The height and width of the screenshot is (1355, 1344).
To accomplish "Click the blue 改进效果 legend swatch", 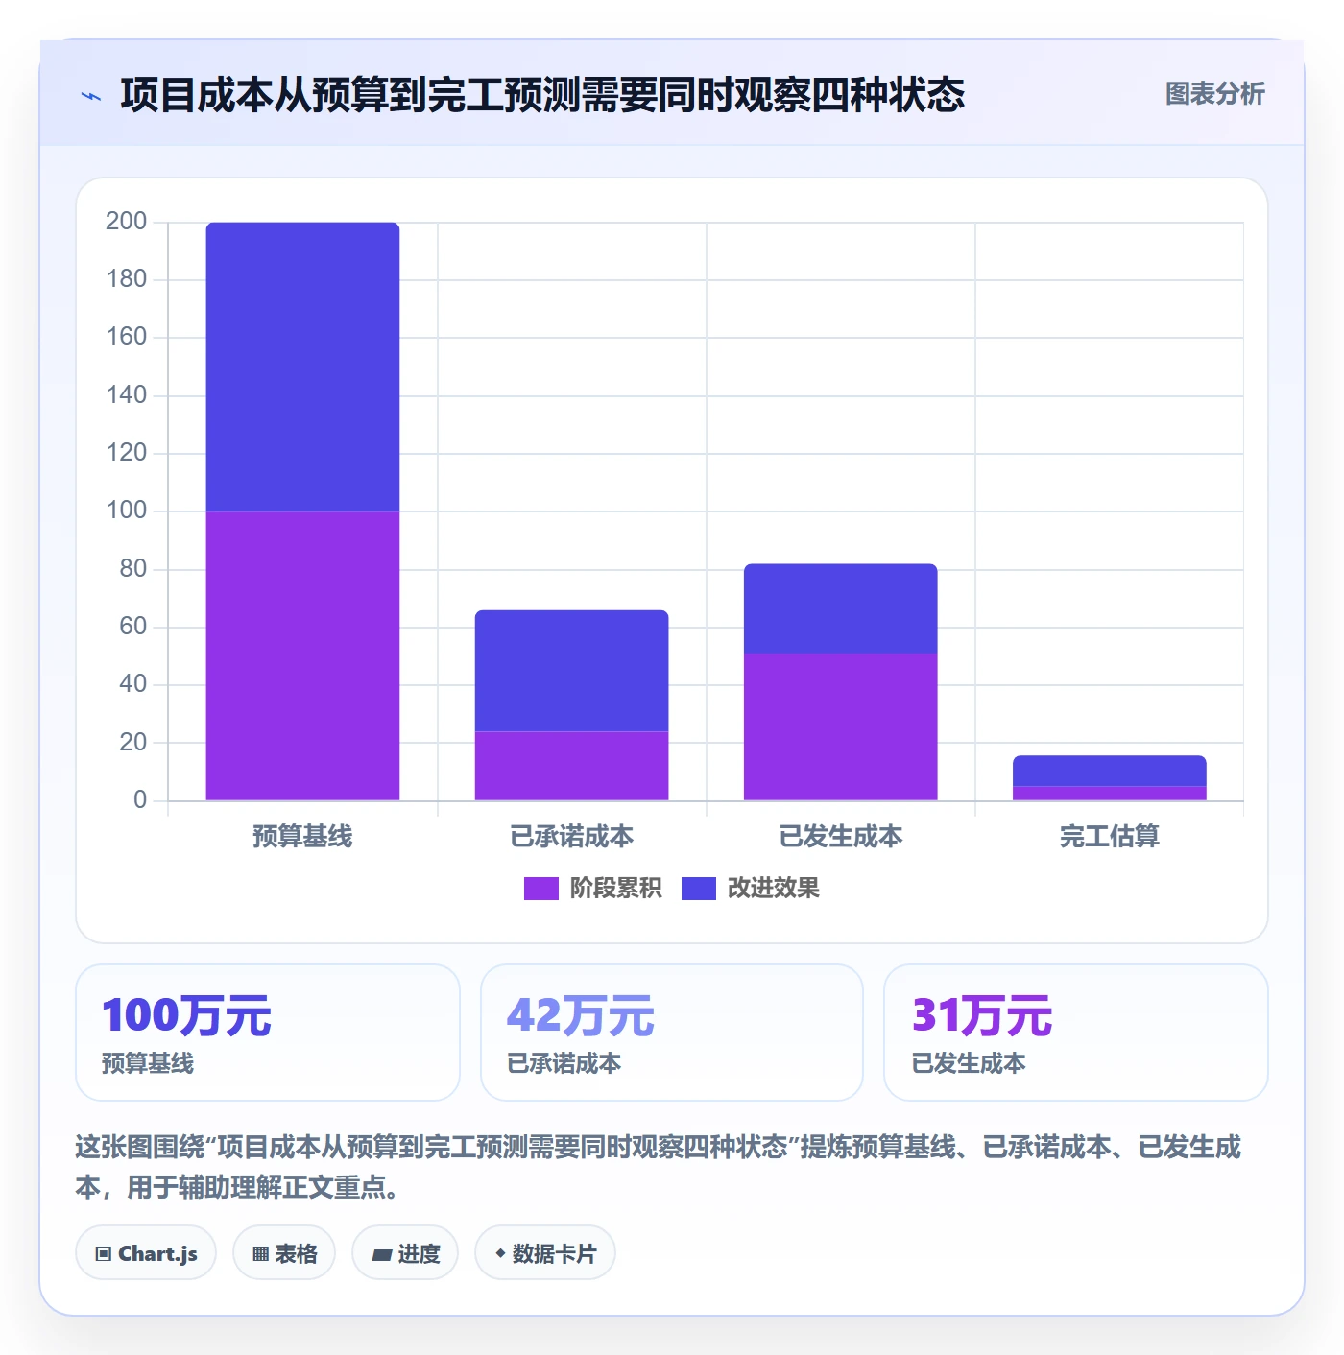I will [x=699, y=889].
